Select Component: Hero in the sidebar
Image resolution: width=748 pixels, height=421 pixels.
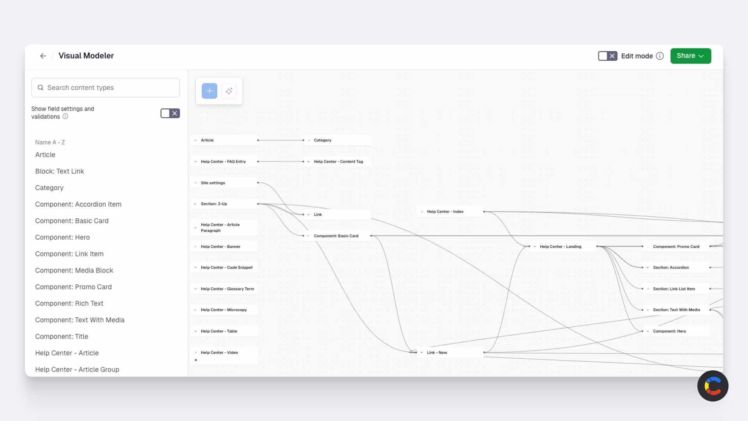[62, 237]
